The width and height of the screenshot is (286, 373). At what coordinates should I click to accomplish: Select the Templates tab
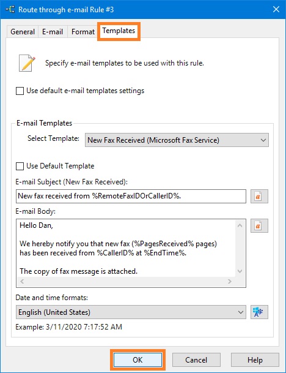[x=119, y=31]
